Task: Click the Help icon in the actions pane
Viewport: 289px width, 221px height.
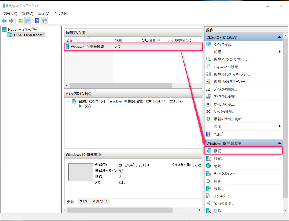Action: point(208,134)
